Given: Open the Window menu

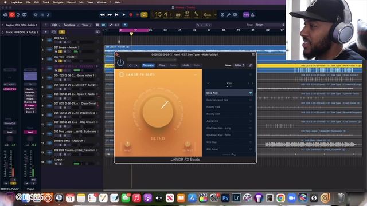Looking at the screenshot, I should point(101,2).
